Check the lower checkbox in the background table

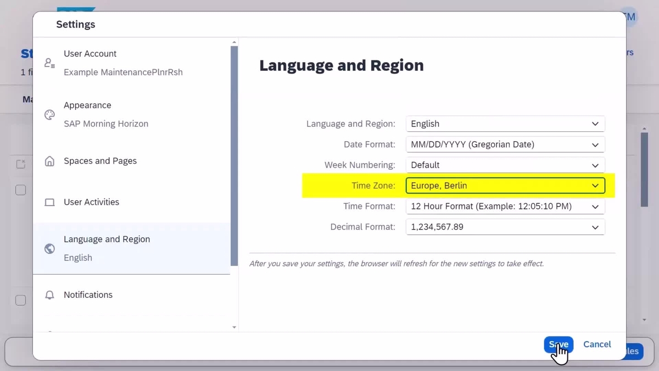pos(20,300)
